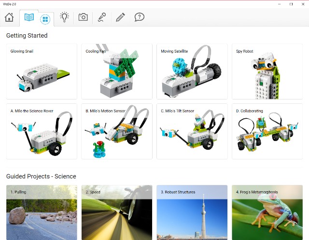Open the Speed guided project
The image size is (309, 240).
coord(117,212)
